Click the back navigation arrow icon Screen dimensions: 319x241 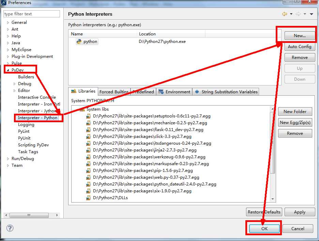point(285,14)
